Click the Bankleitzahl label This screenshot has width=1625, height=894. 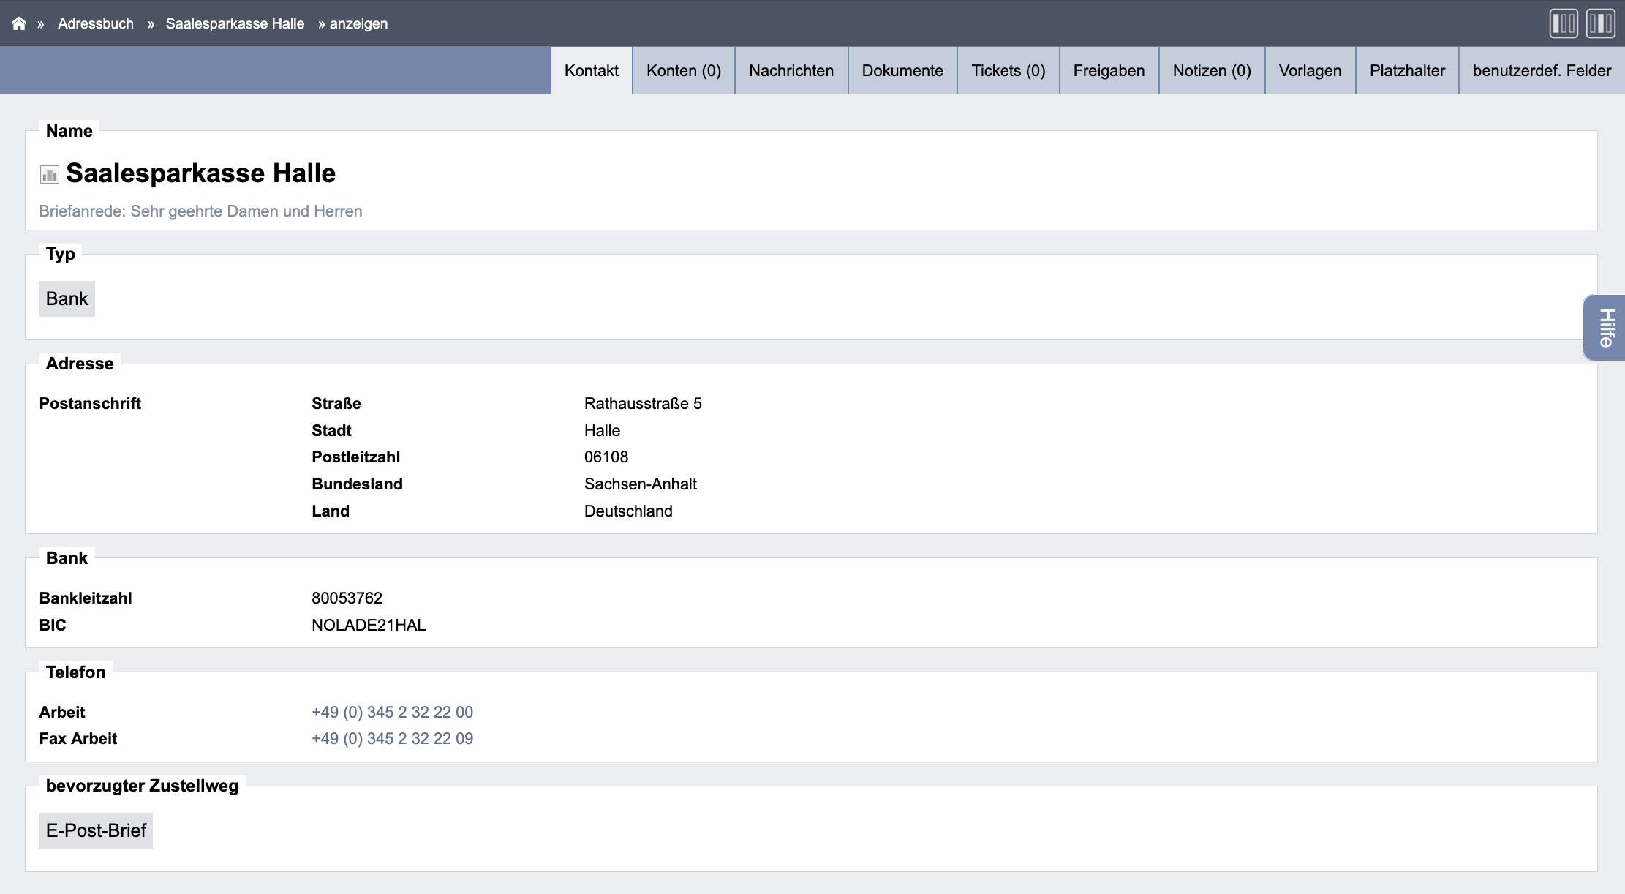click(86, 598)
